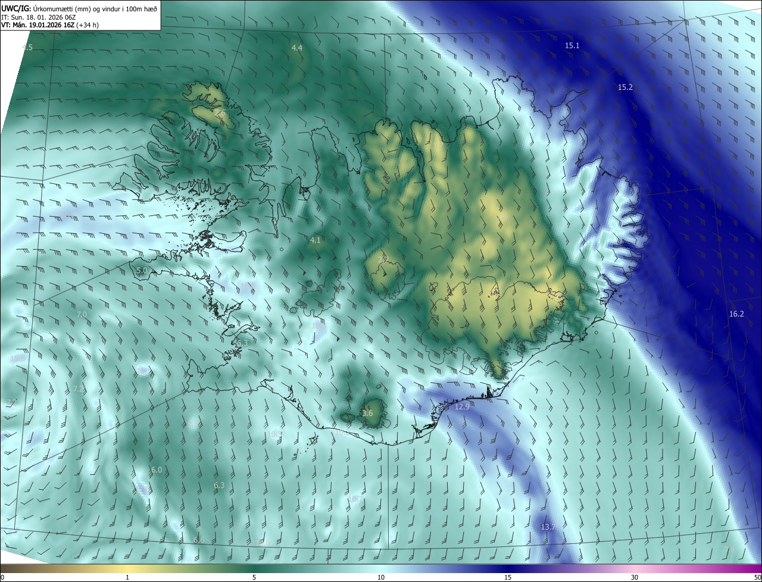The width and height of the screenshot is (762, 582).
Task: Click the 4.1 value label on the map
Action: click(x=316, y=240)
